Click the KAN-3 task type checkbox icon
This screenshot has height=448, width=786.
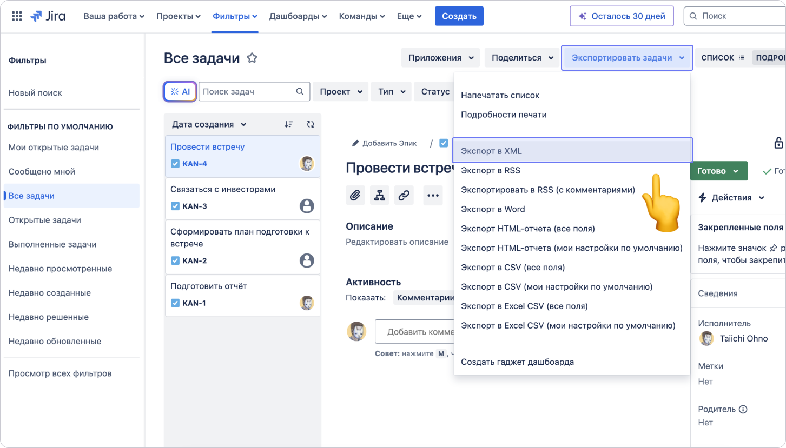click(x=175, y=206)
